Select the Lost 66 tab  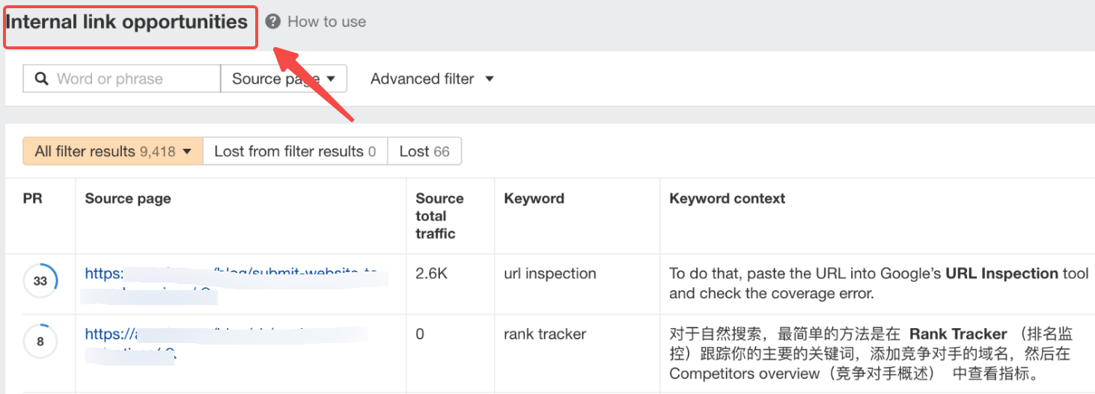tap(424, 151)
